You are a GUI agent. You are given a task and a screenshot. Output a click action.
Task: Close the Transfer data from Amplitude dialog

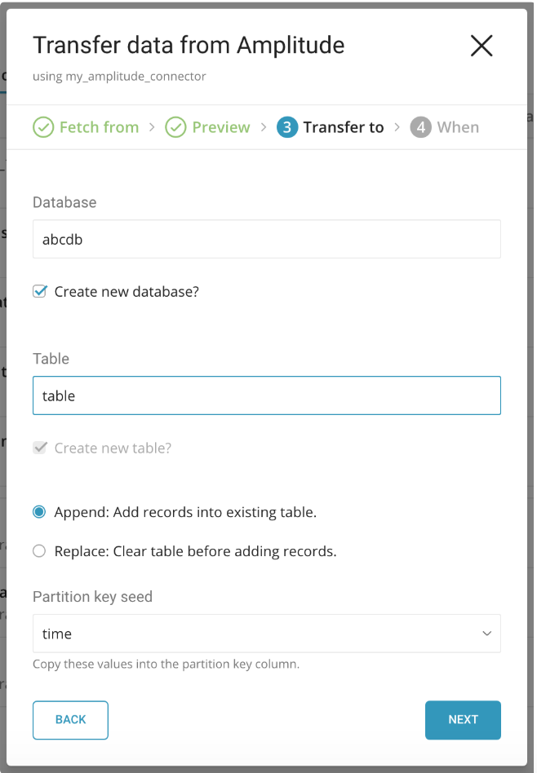[482, 46]
